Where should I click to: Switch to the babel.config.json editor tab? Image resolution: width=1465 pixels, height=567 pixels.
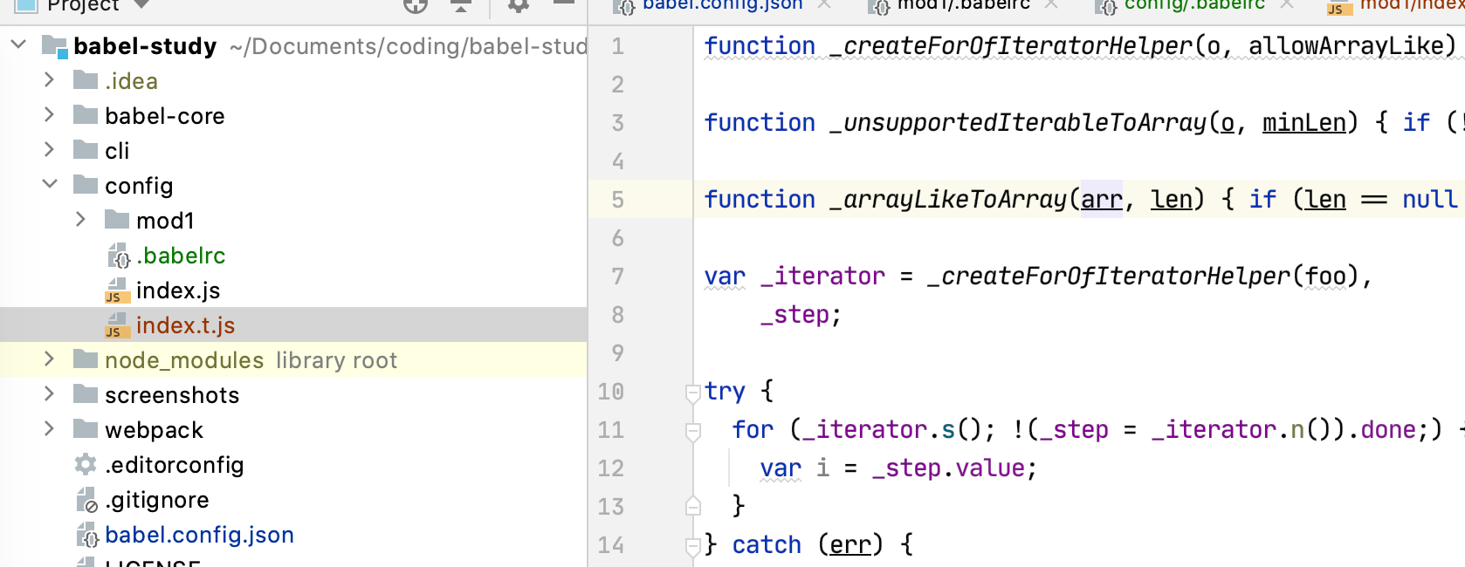721,5
